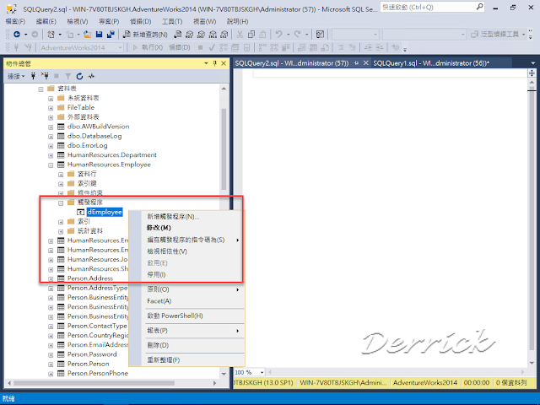The height and width of the screenshot is (405, 540).
Task: Click the Database Engine Query icon after 新增查詢
Action: tap(178, 34)
